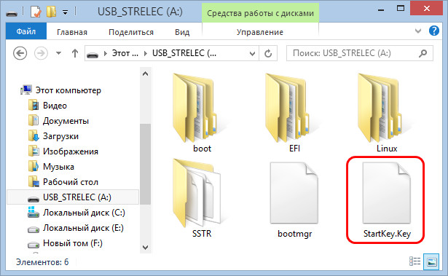Open the Файл menu tab
448x276 pixels.
[x=26, y=31]
